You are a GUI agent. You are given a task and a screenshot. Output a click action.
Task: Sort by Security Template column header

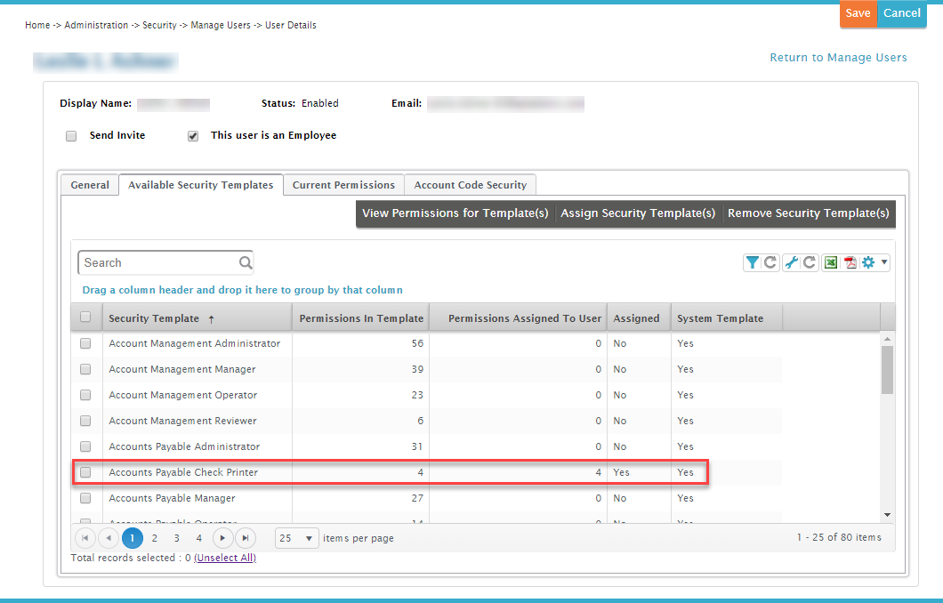click(x=155, y=318)
